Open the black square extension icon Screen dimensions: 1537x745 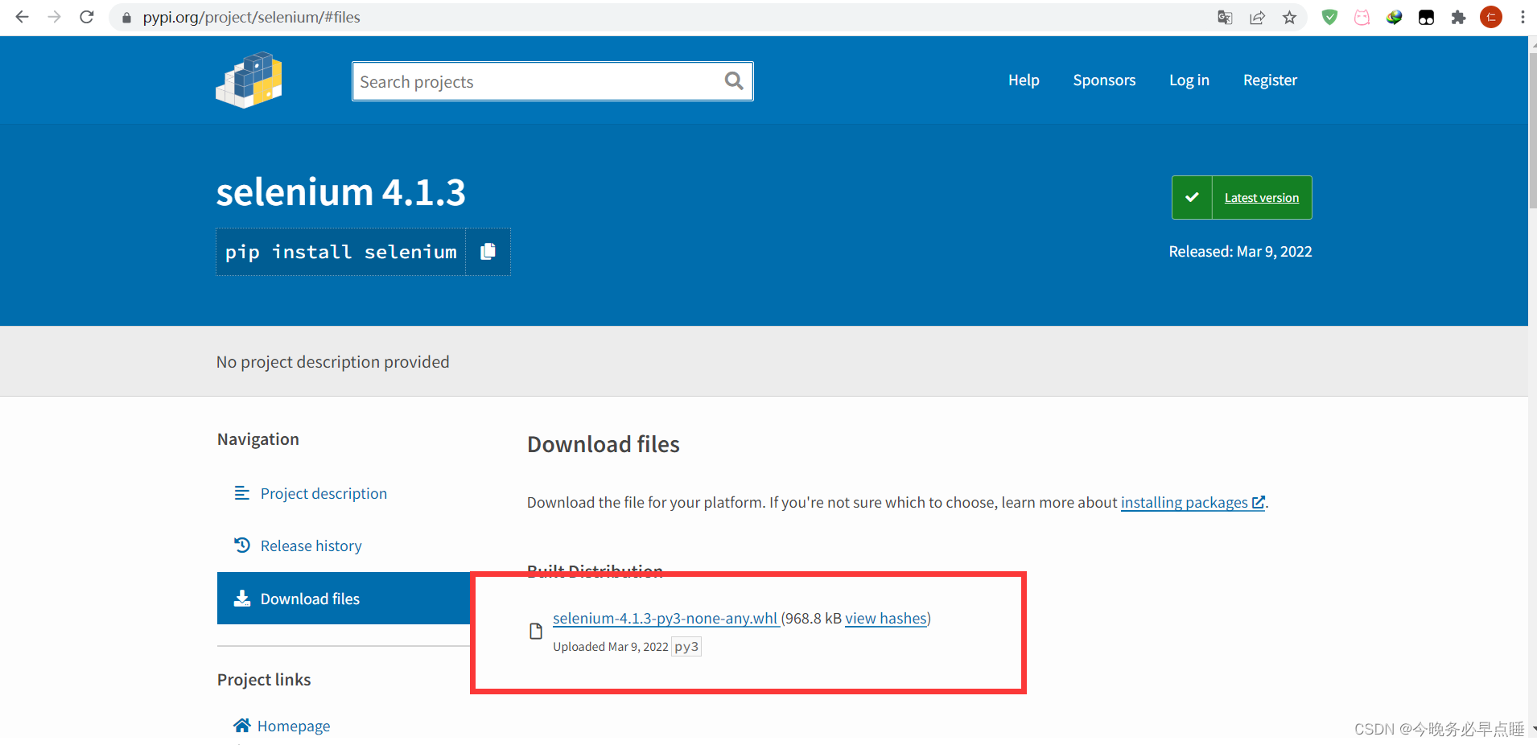1426,18
